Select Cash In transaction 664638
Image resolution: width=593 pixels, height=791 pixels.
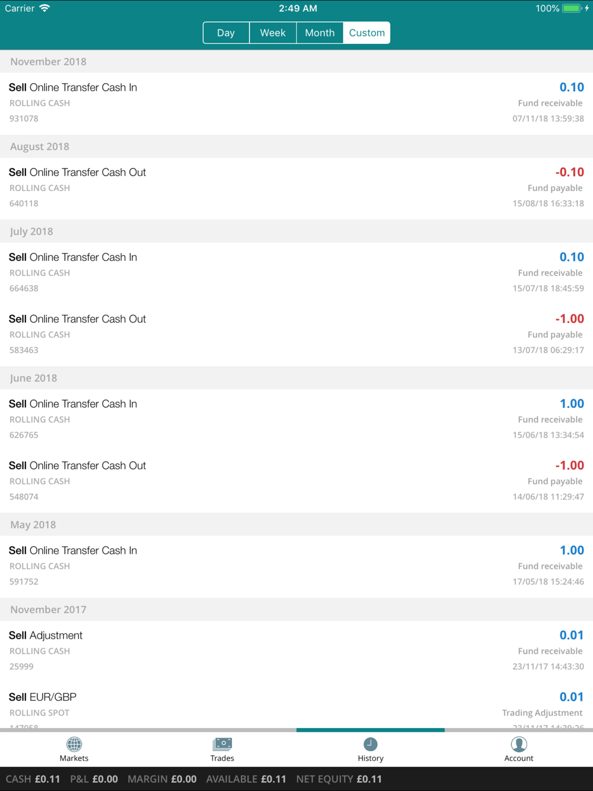click(x=296, y=273)
